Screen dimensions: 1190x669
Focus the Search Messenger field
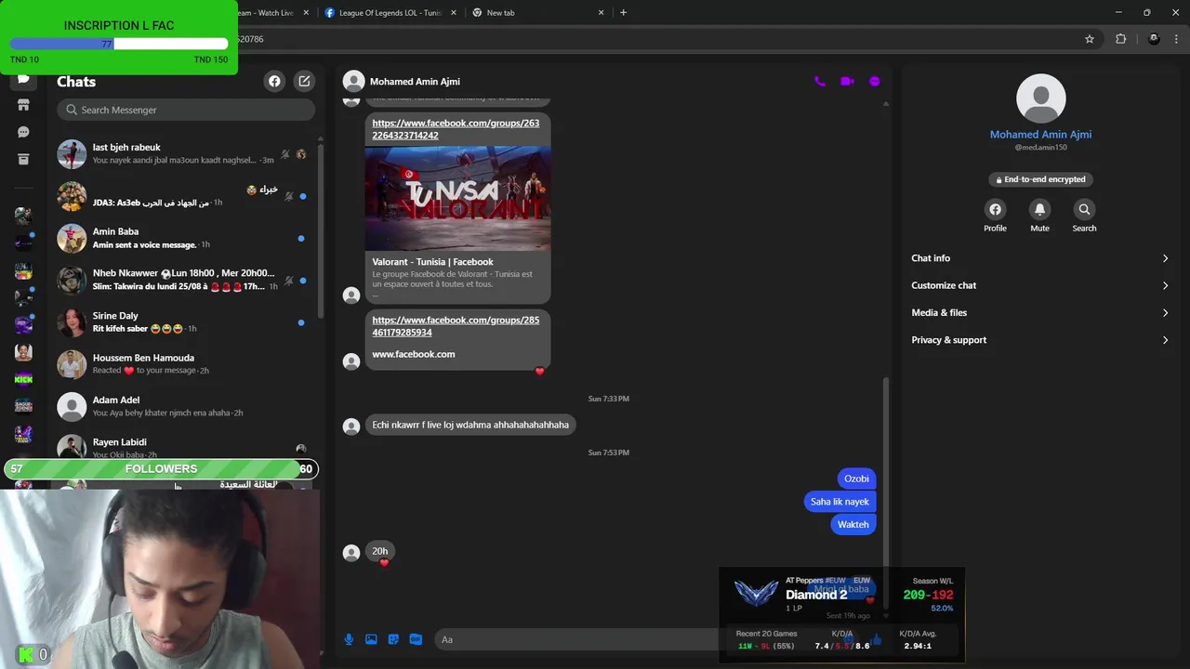tap(186, 110)
